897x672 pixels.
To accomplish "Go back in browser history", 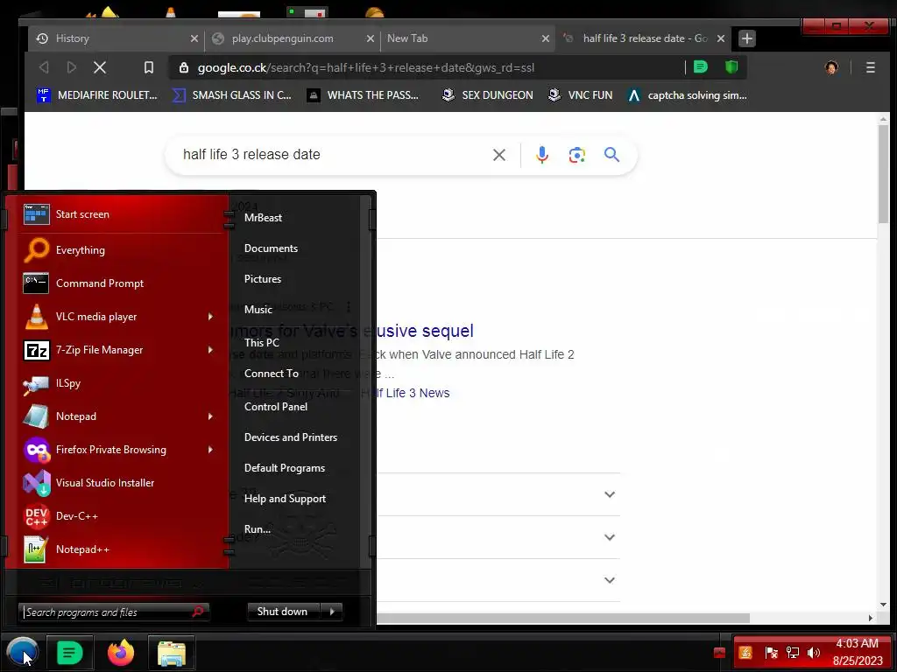I will [44, 67].
